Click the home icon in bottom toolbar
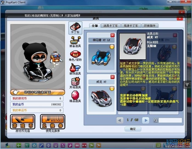Viewport: 192px width, 149px height. coord(34,145)
